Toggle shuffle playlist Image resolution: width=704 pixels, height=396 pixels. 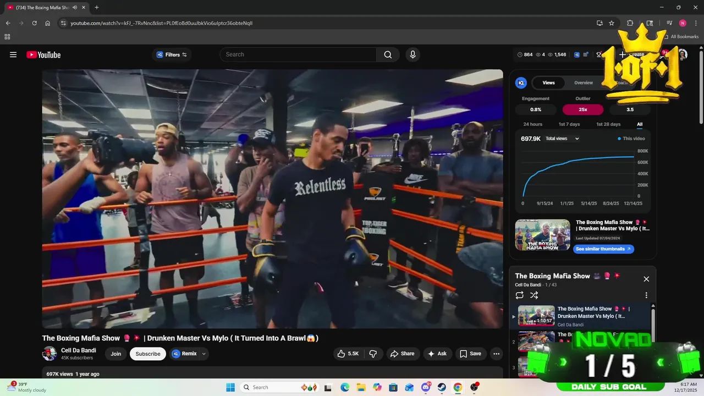click(x=534, y=295)
